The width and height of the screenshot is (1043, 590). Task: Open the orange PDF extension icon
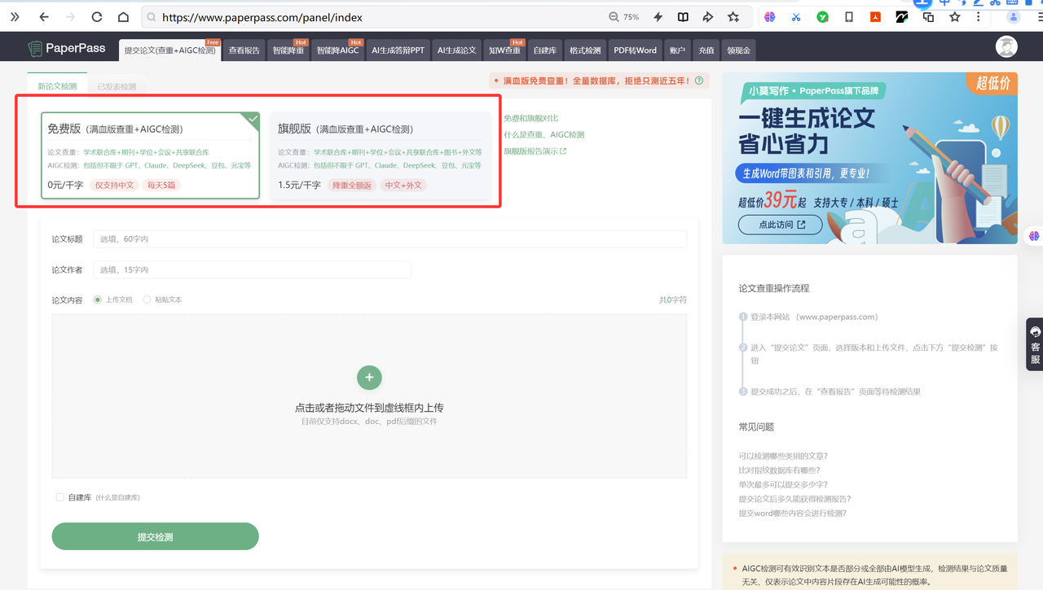pos(875,17)
